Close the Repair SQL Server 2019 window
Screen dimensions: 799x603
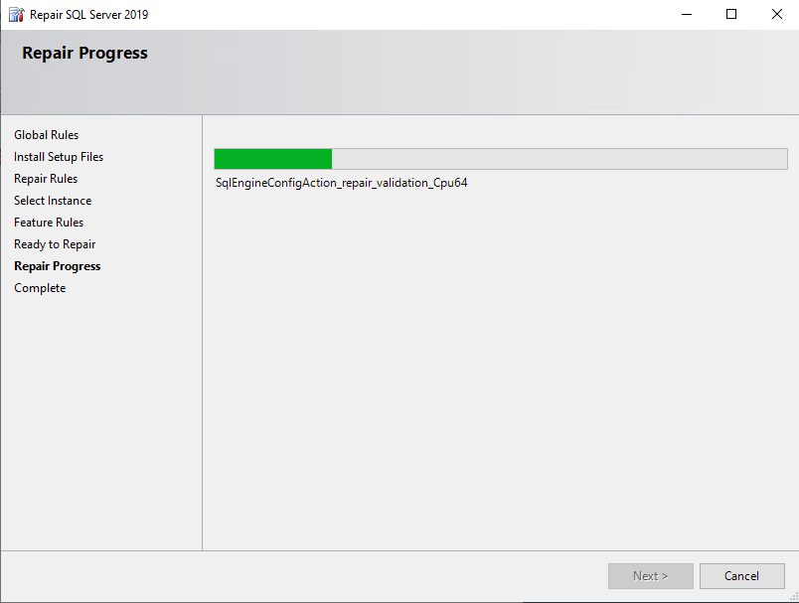776,14
